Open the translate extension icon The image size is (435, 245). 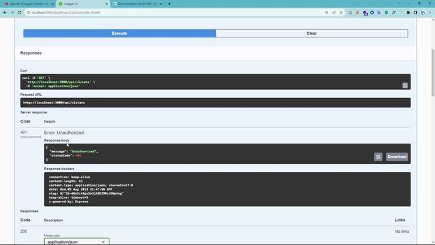[379, 12]
